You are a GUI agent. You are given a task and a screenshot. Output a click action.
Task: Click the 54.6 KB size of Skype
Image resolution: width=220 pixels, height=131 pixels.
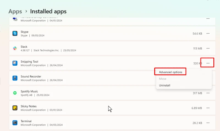[197, 34]
